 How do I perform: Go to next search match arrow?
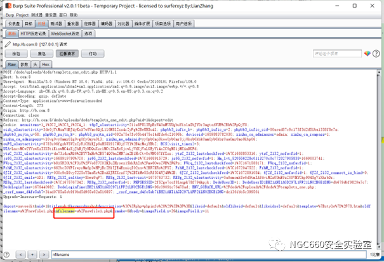[44, 254]
